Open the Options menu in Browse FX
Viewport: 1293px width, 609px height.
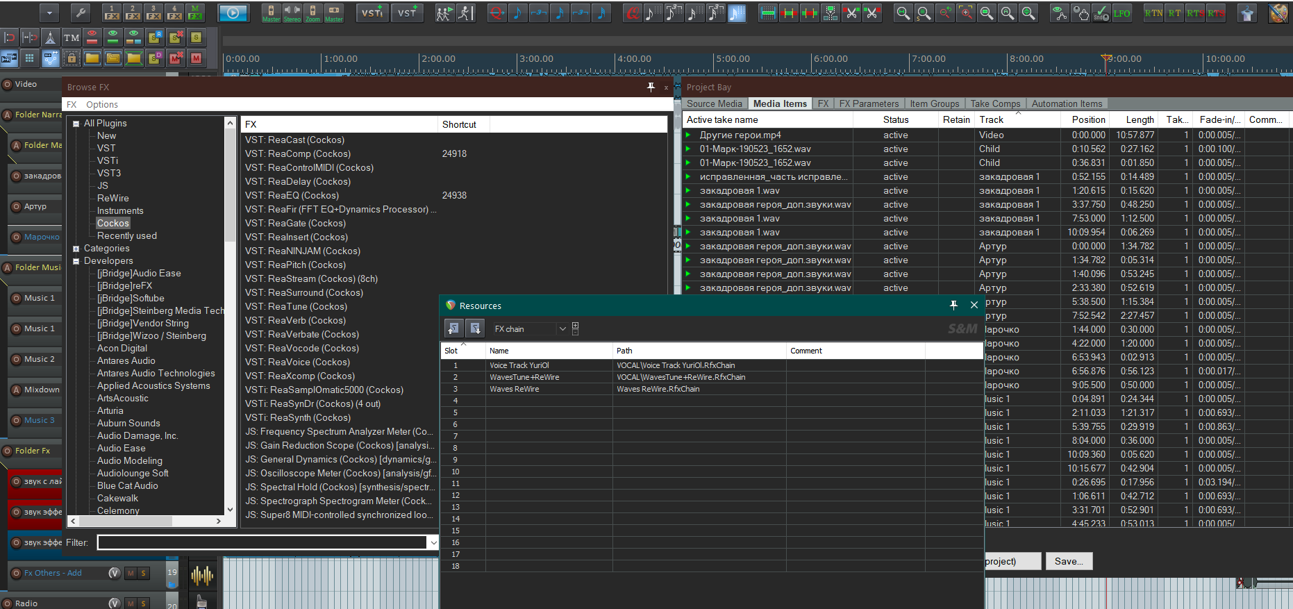pos(102,105)
